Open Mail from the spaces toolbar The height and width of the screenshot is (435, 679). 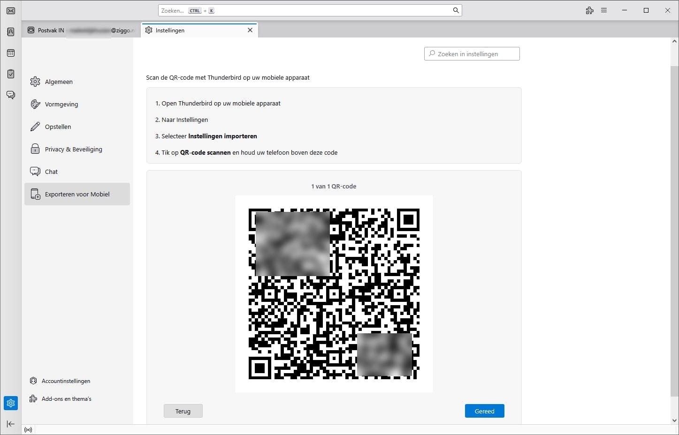[x=10, y=10]
